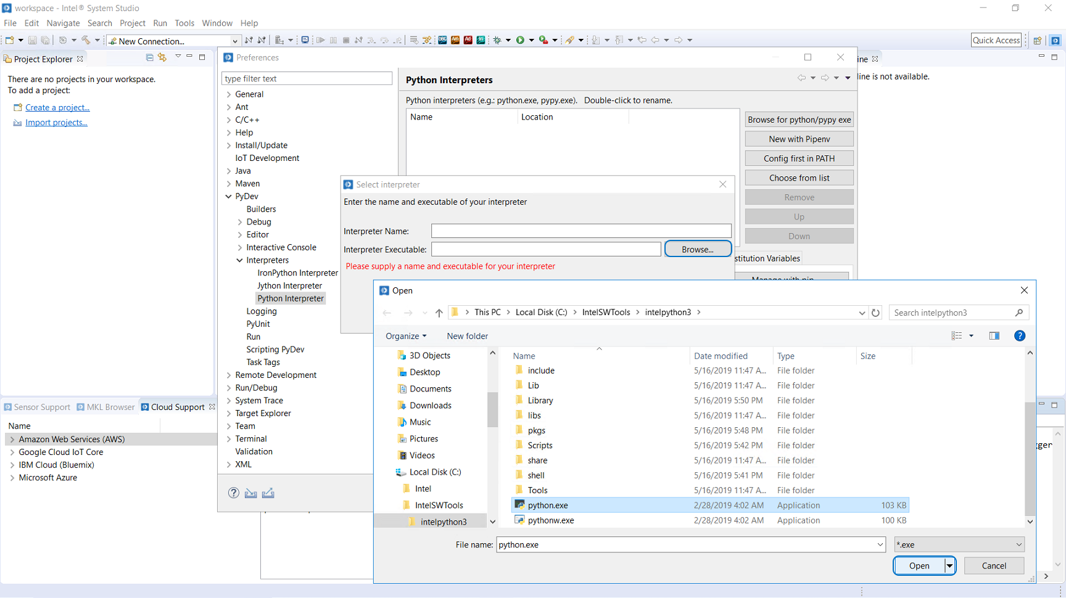Open the Navigate menu
This screenshot has width=1066, height=598.
(63, 23)
